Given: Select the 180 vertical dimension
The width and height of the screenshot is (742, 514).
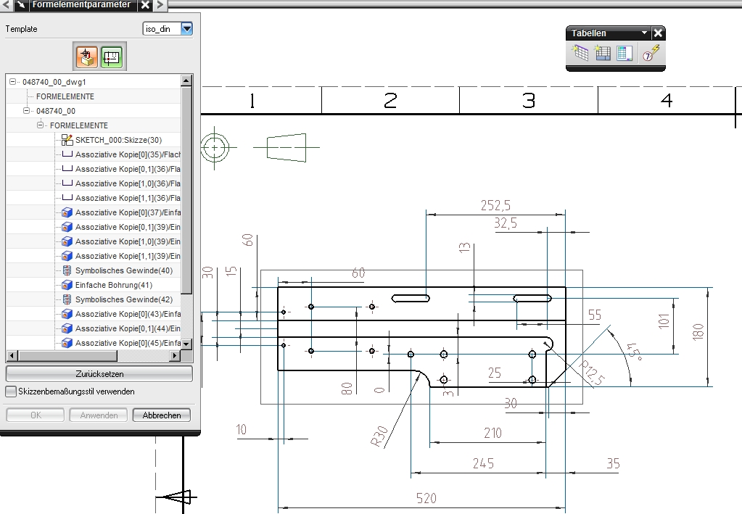Looking at the screenshot, I should 698,332.
